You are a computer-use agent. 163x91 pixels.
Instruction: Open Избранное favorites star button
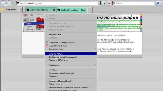click(8, 10)
